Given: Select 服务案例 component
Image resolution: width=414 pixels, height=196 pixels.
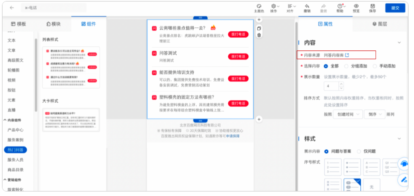Looking at the screenshot, I should click(x=16, y=140).
